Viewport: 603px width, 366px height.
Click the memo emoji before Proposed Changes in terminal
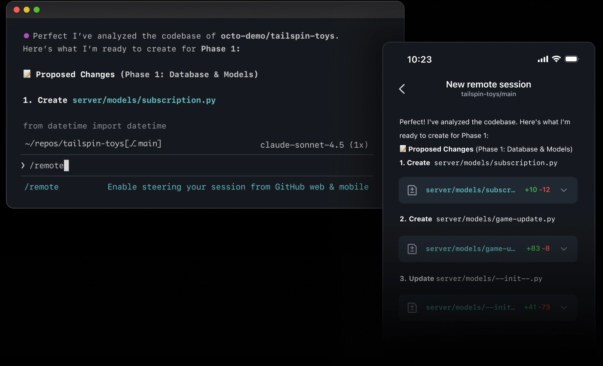(27, 74)
